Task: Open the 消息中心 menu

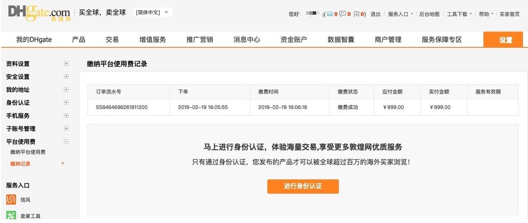Action: click(x=247, y=40)
